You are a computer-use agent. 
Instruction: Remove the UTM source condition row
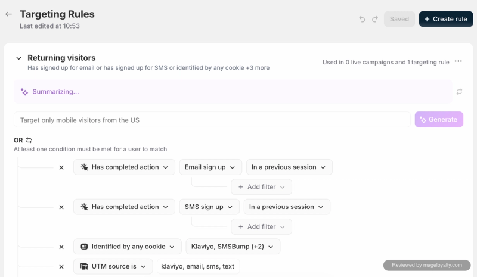pos(61,267)
